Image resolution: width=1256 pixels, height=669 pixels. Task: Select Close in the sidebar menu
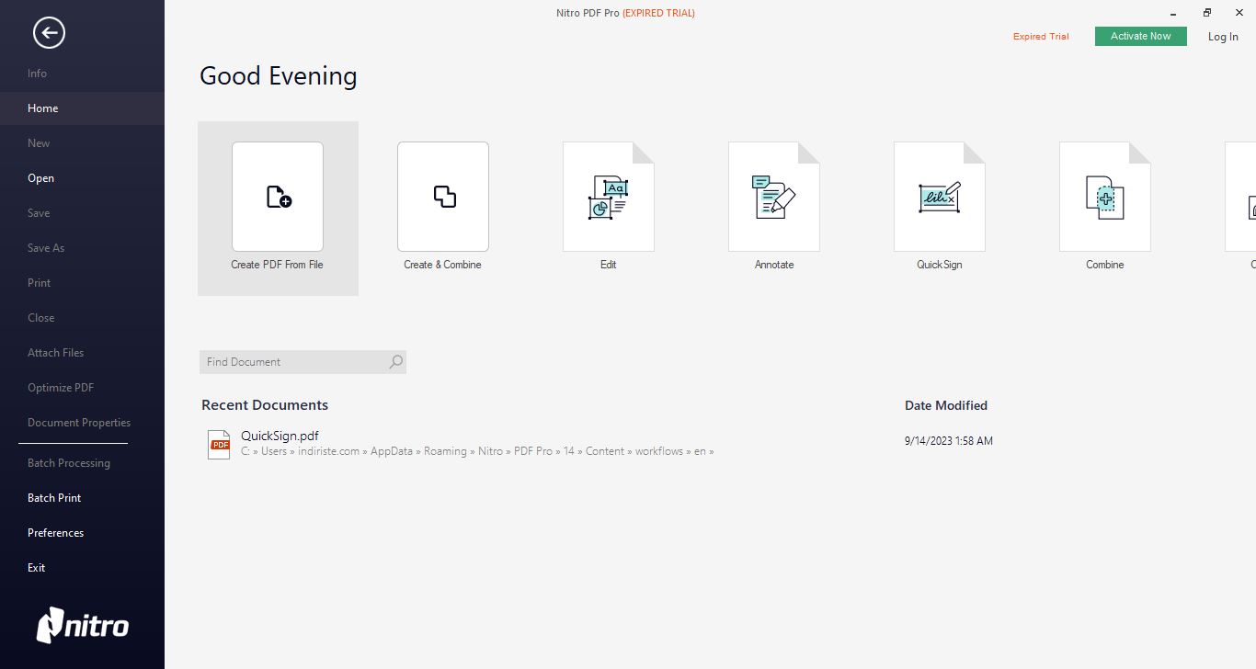pyautogui.click(x=40, y=318)
